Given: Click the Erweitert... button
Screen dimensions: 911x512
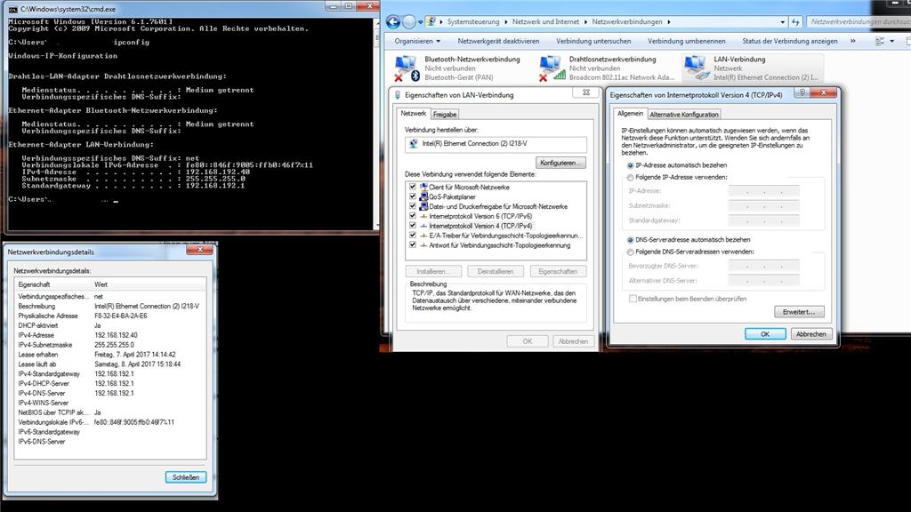Looking at the screenshot, I should [x=799, y=312].
